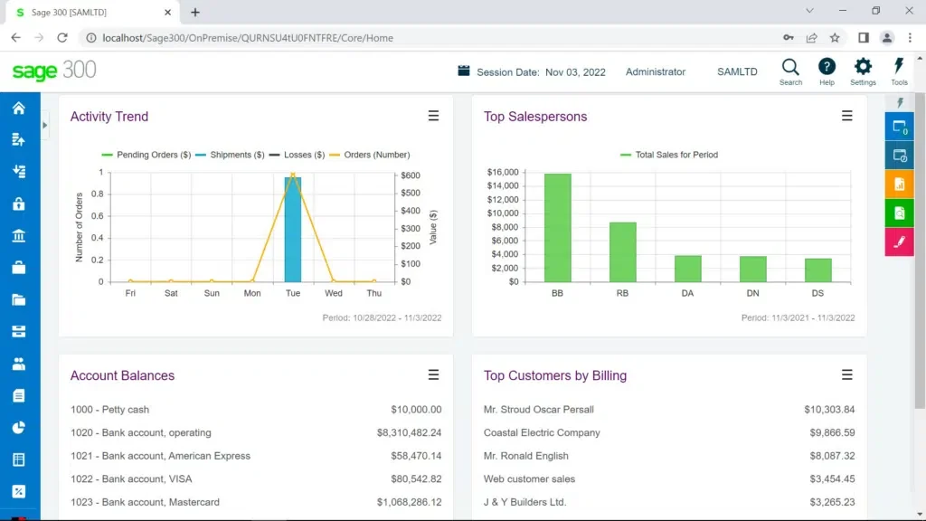This screenshot has width=926, height=521.
Task: Click the orange report icon on the right
Action: coord(899,184)
